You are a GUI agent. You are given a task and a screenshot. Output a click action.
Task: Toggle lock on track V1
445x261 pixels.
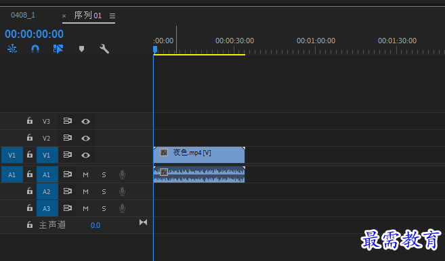[x=30, y=154]
